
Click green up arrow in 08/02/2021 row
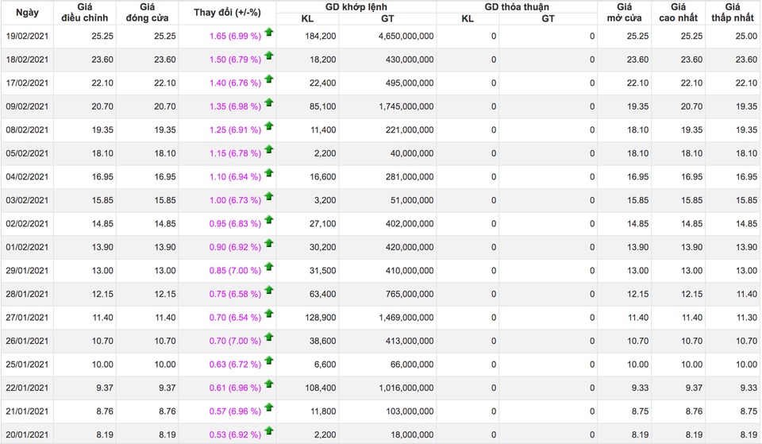[x=269, y=126]
